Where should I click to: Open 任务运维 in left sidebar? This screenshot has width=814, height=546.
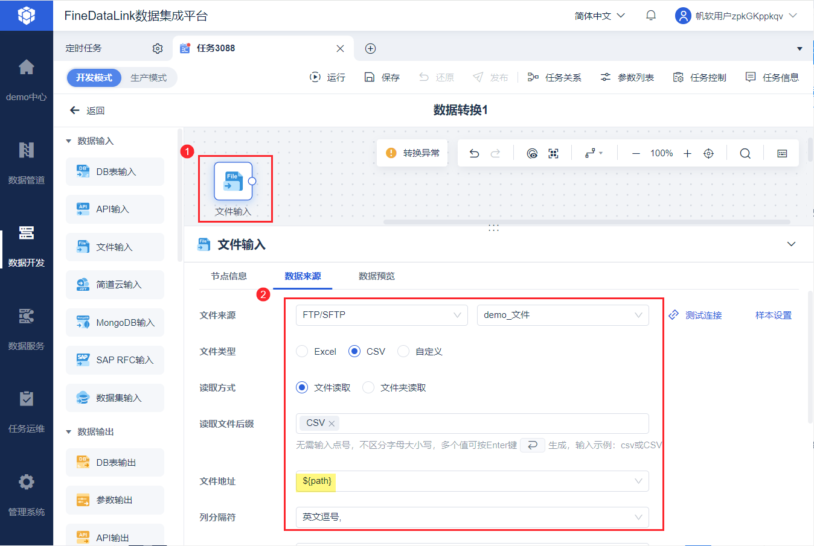[27, 411]
